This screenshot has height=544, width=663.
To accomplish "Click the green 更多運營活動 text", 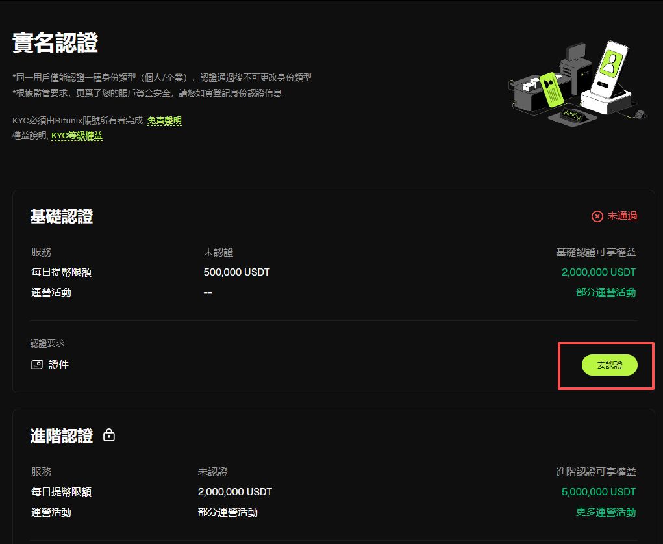I will (x=606, y=512).
